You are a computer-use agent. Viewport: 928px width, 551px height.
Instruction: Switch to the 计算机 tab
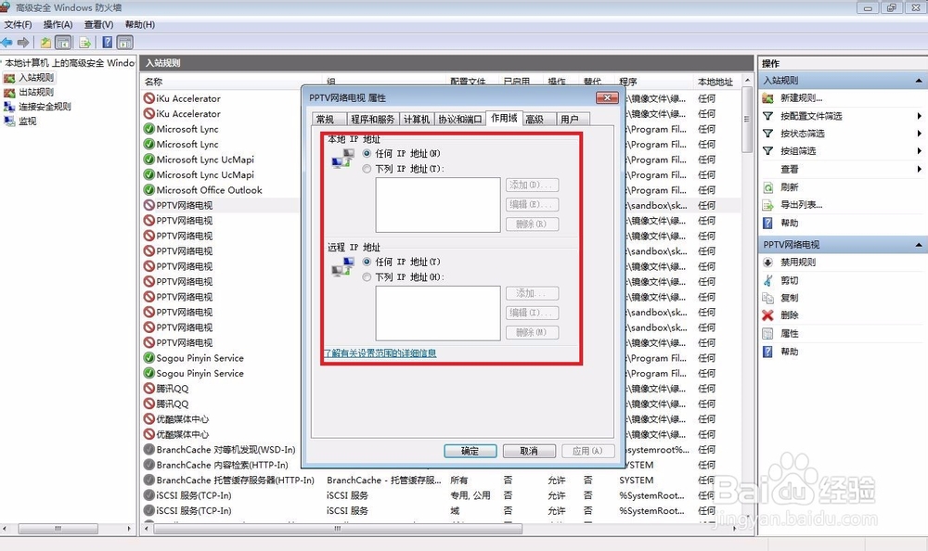click(417, 119)
